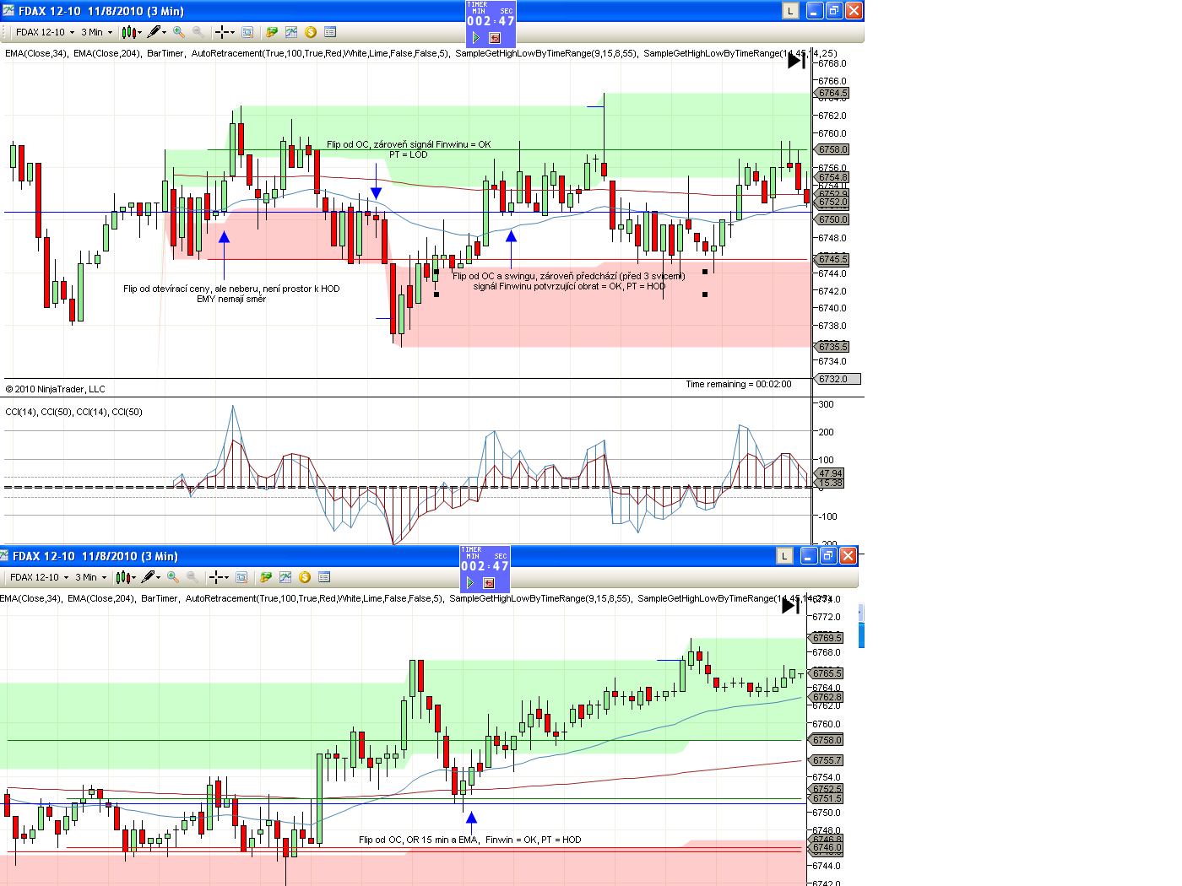This screenshot has width=1182, height=886.
Task: Click the 'Time remaining = 00:02:00' label
Action: [739, 385]
